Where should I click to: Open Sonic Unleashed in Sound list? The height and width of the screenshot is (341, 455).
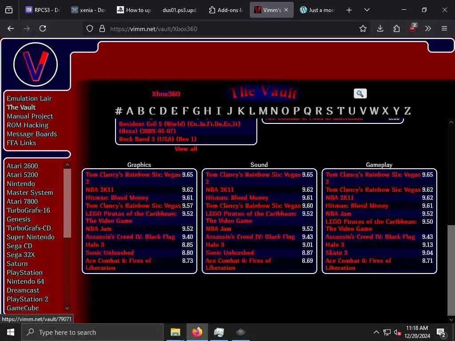point(230,253)
